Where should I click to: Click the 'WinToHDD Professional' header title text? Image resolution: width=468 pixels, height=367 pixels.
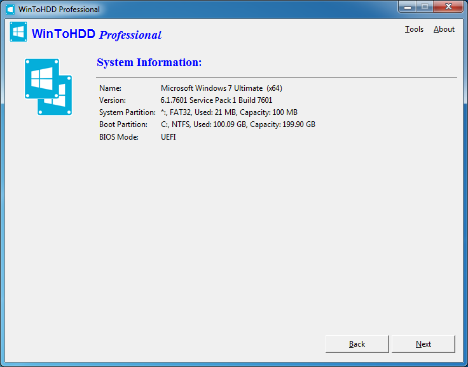pyautogui.click(x=97, y=34)
